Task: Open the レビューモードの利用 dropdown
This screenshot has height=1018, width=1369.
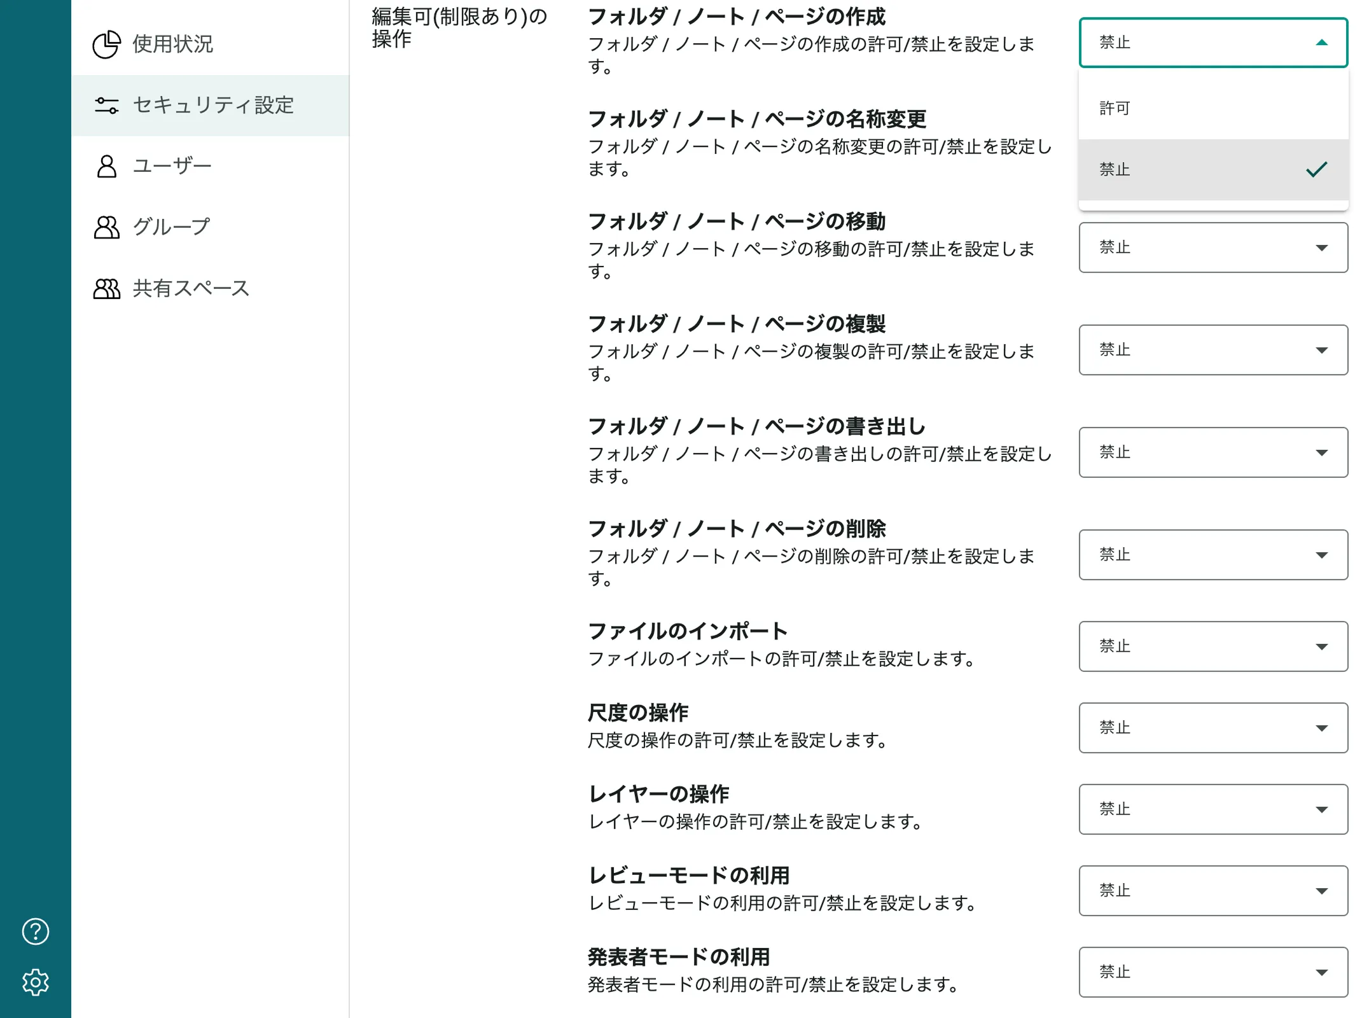Action: click(1213, 891)
